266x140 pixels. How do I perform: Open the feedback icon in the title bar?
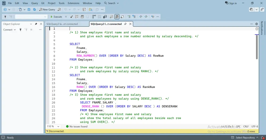click(x=262, y=10)
